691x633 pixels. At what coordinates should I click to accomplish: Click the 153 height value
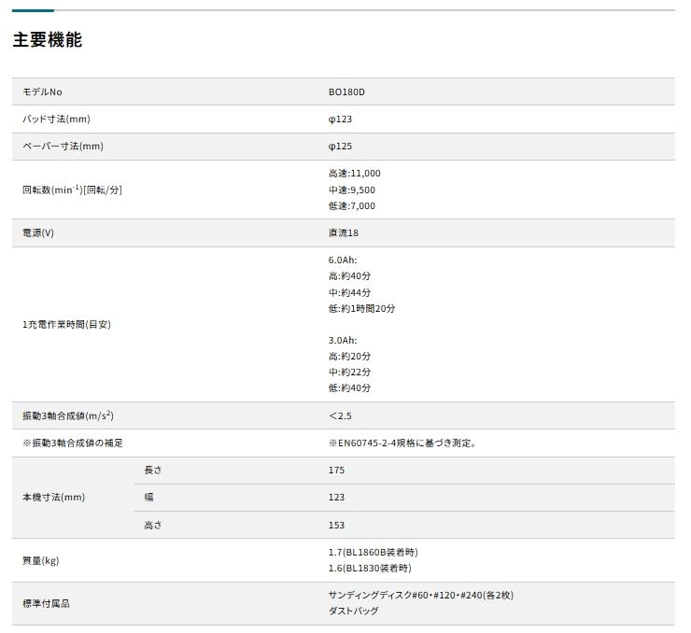tap(336, 526)
